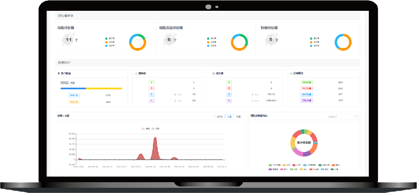Switch to the 年度 tab in the sales chart
This screenshot has width=417, height=193.
pyautogui.click(x=238, y=117)
